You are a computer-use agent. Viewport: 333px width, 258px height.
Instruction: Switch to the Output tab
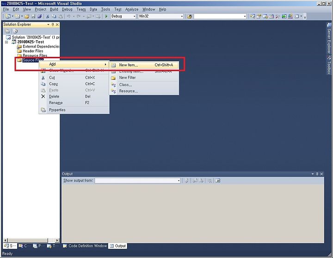[x=118, y=246]
